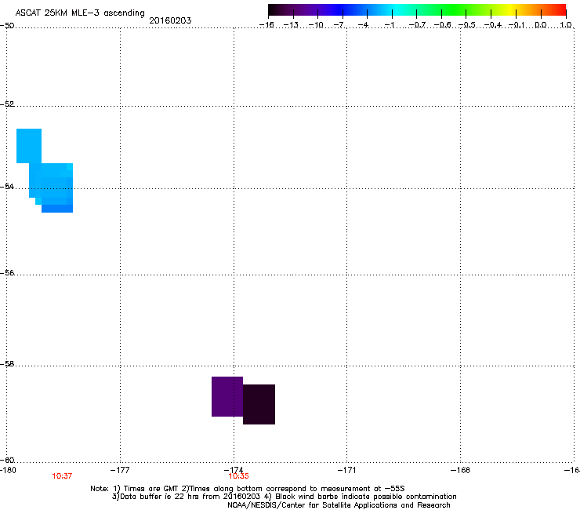580x510 pixels.
Task: Click the 0.0 color scale tick label
Action: coord(541,25)
